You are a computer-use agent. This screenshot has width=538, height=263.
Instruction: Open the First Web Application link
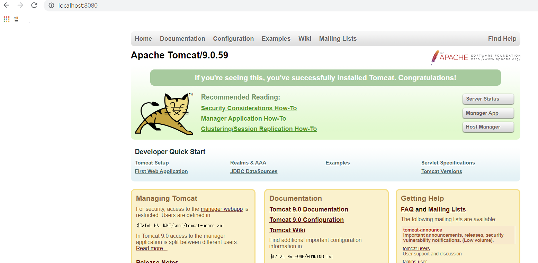click(x=161, y=171)
